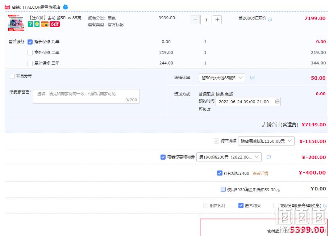Uncheck 匿名购买 checkbox
The height and width of the screenshot is (236, 329).
click(241, 205)
